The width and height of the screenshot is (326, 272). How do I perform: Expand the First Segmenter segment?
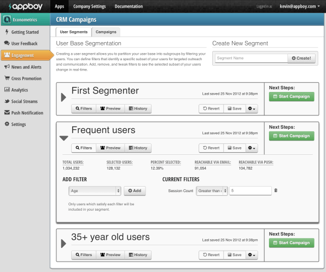(x=63, y=97)
